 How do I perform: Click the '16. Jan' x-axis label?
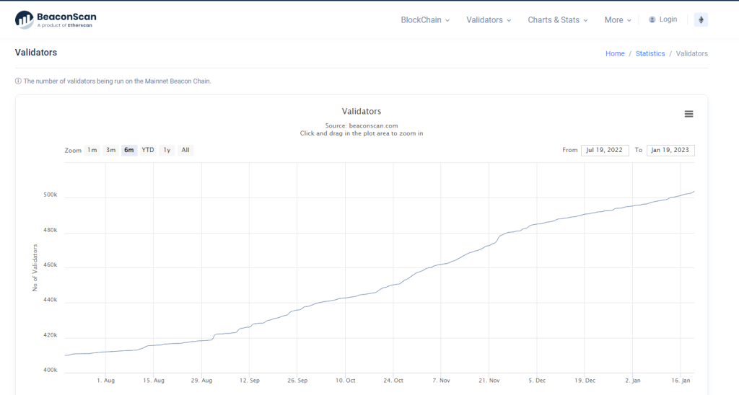[x=681, y=381]
